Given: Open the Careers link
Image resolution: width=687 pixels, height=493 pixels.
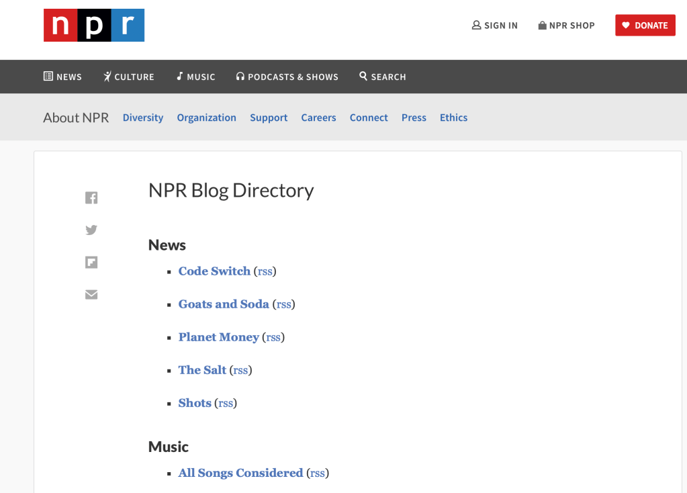Looking at the screenshot, I should (x=318, y=118).
